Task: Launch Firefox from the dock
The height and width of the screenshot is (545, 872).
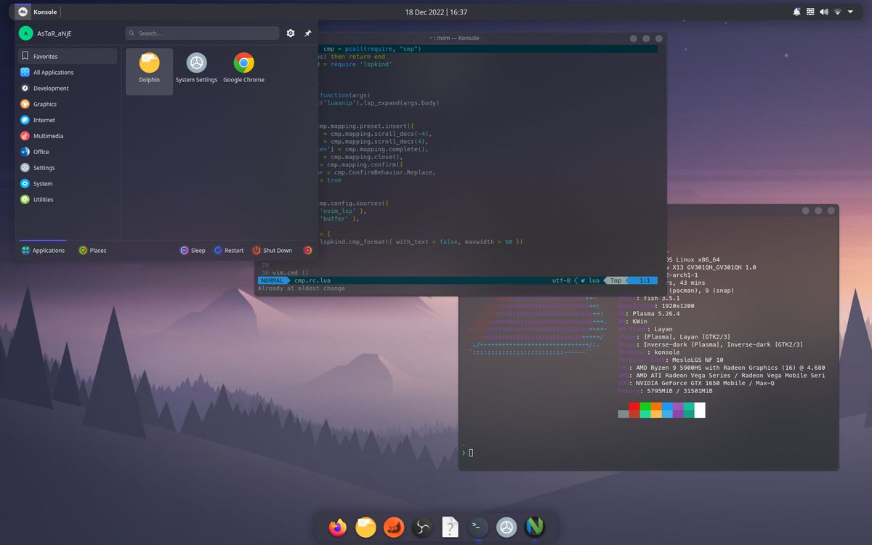Action: point(337,527)
